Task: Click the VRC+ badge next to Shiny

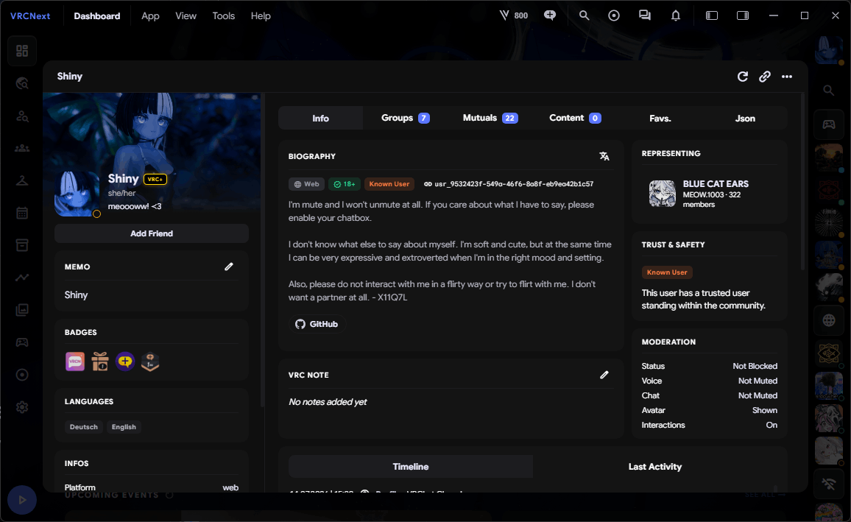Action: click(x=155, y=179)
